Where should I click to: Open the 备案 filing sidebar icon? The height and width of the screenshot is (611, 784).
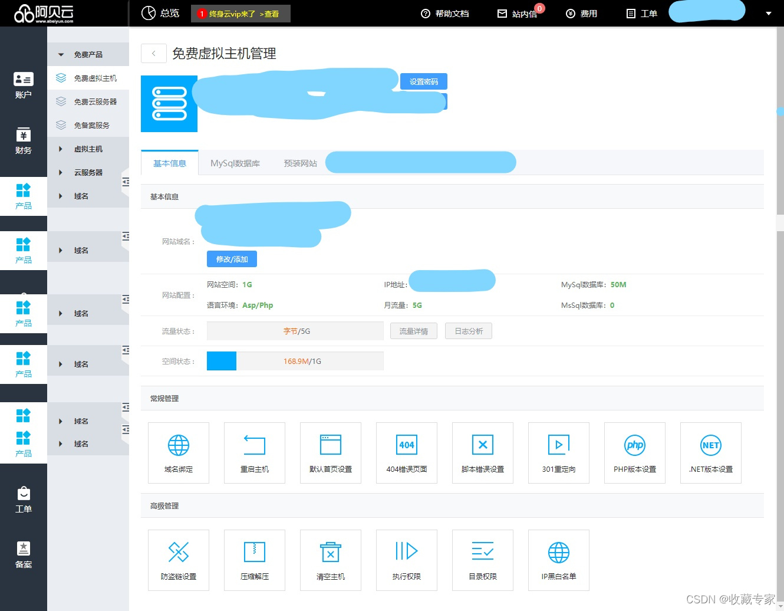[24, 556]
